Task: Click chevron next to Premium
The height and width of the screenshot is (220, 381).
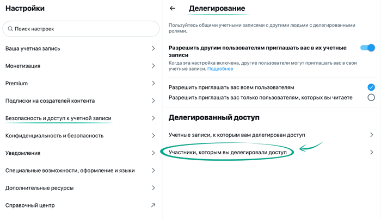Action: coord(153,83)
